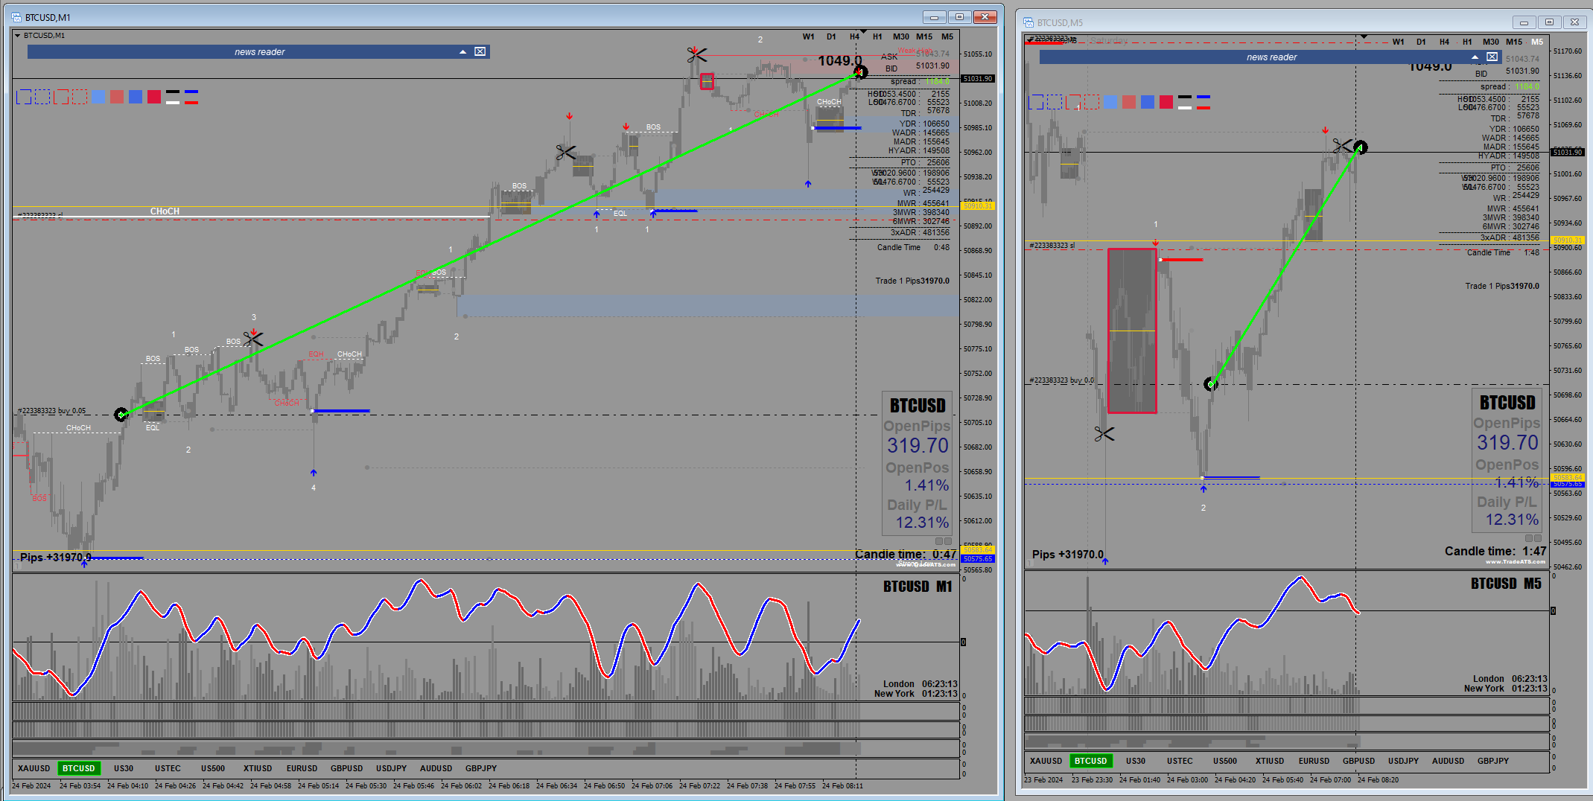Click the news reader title bar in M1 window
1593x801 pixels.
coord(258,51)
